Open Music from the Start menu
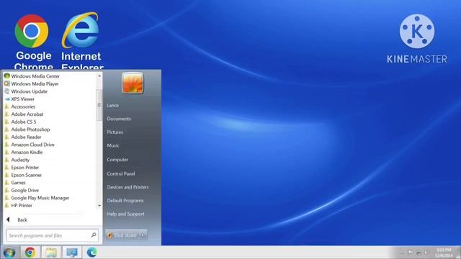Viewport: 461px width, 259px height. (113, 145)
